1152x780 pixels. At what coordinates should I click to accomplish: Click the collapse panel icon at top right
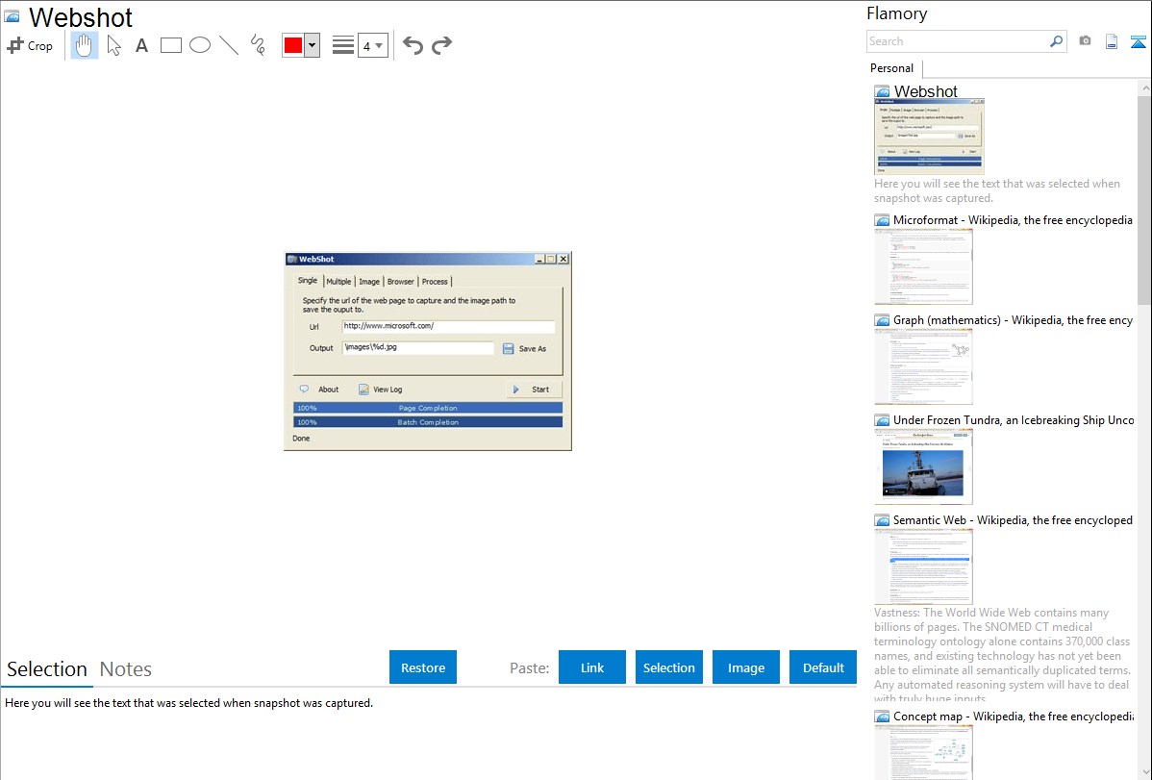[1138, 41]
